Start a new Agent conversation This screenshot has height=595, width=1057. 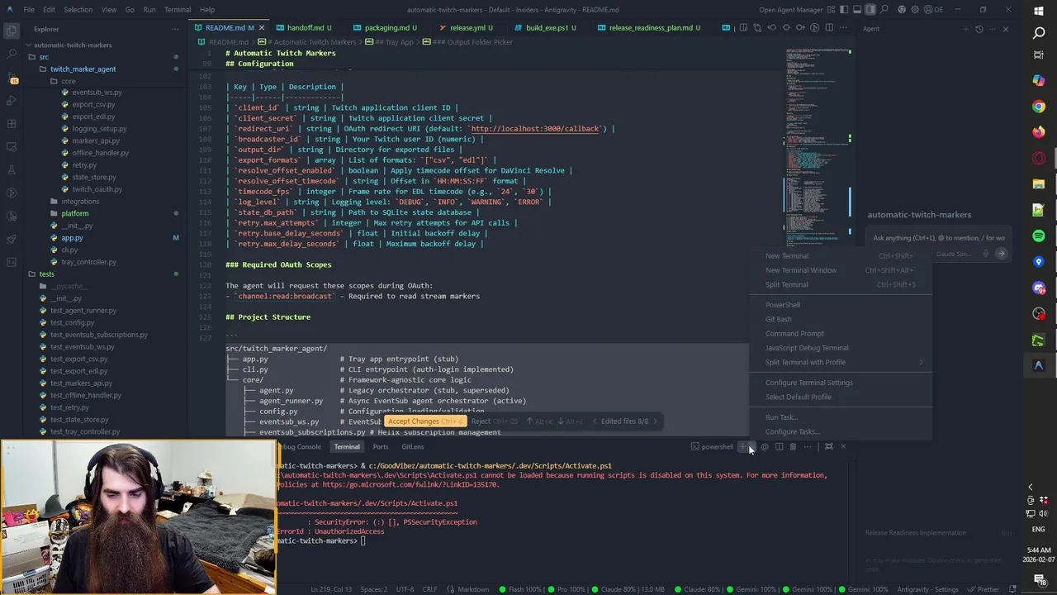(966, 29)
